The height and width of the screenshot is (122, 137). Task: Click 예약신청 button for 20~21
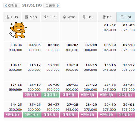(x=69, y=95)
